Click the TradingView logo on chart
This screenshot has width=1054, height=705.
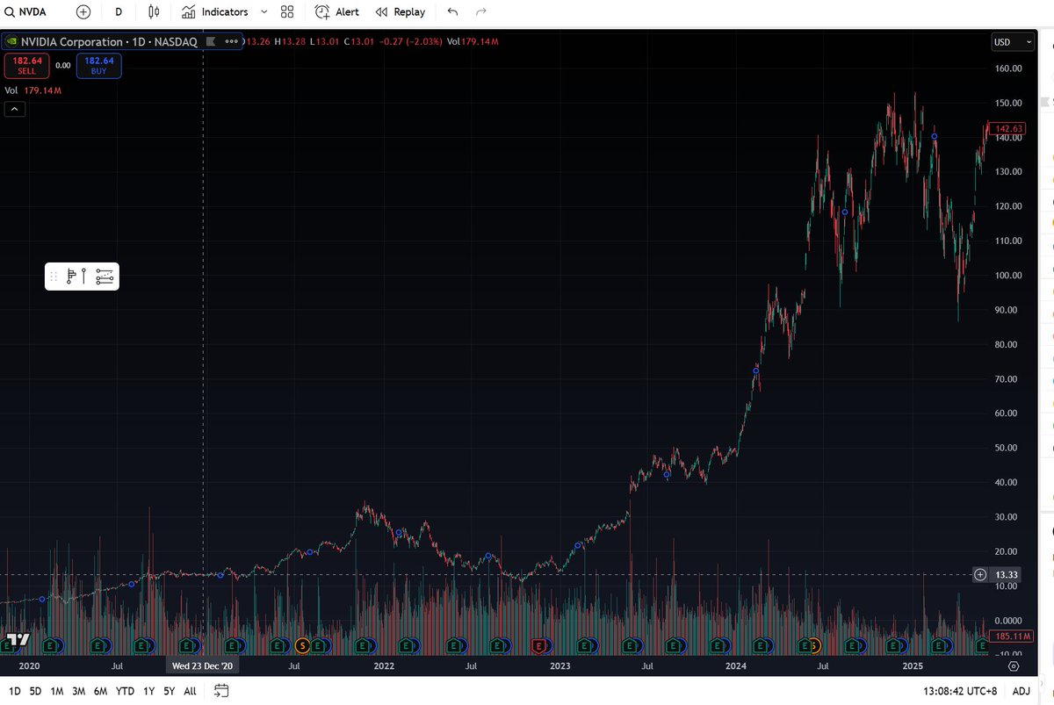[x=18, y=638]
